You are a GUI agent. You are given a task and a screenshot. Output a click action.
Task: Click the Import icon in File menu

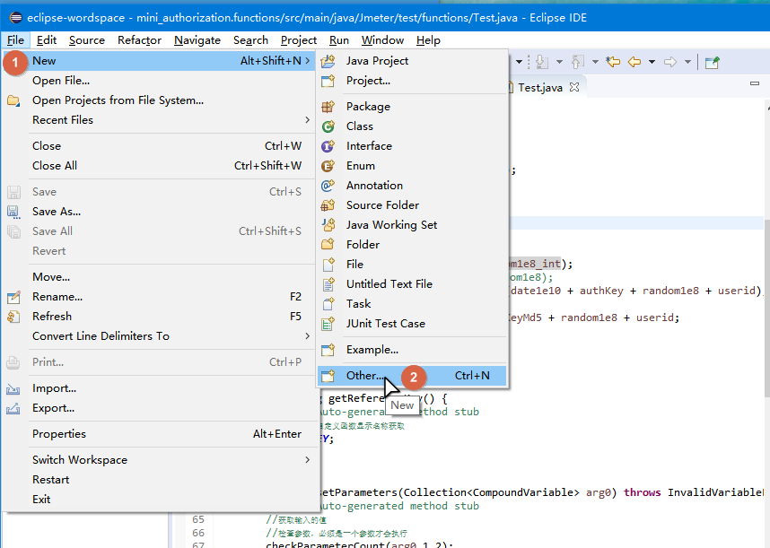[x=13, y=388]
